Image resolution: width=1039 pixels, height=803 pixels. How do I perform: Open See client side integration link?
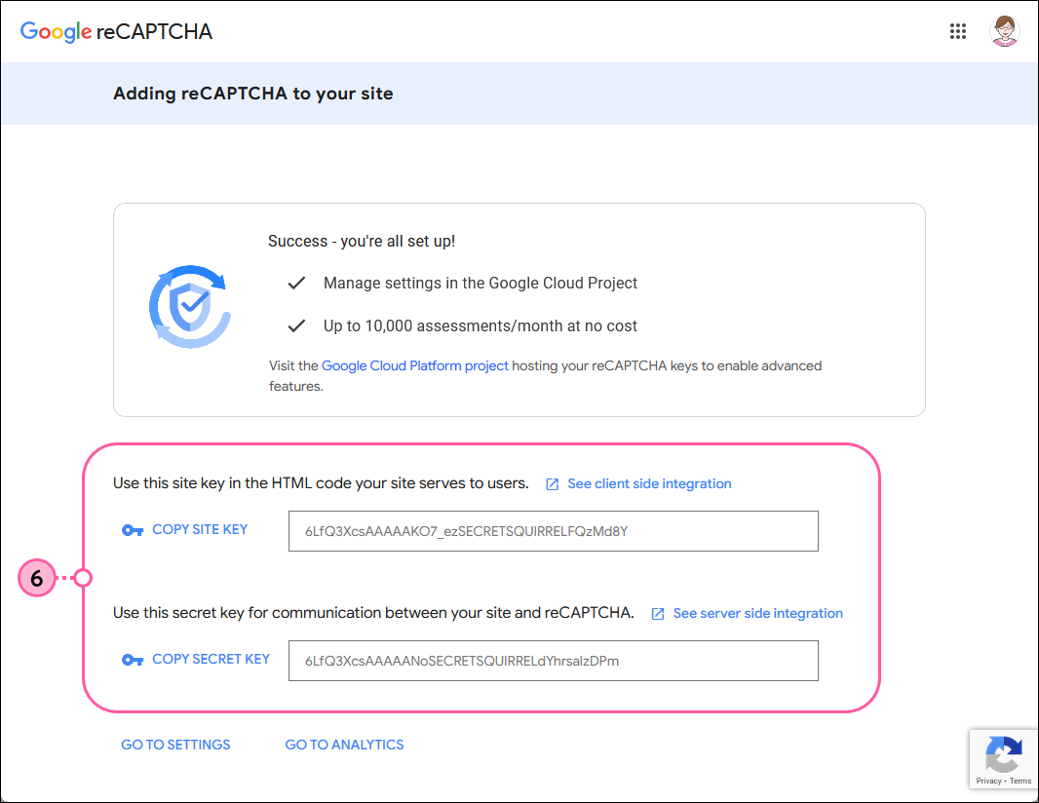(649, 483)
